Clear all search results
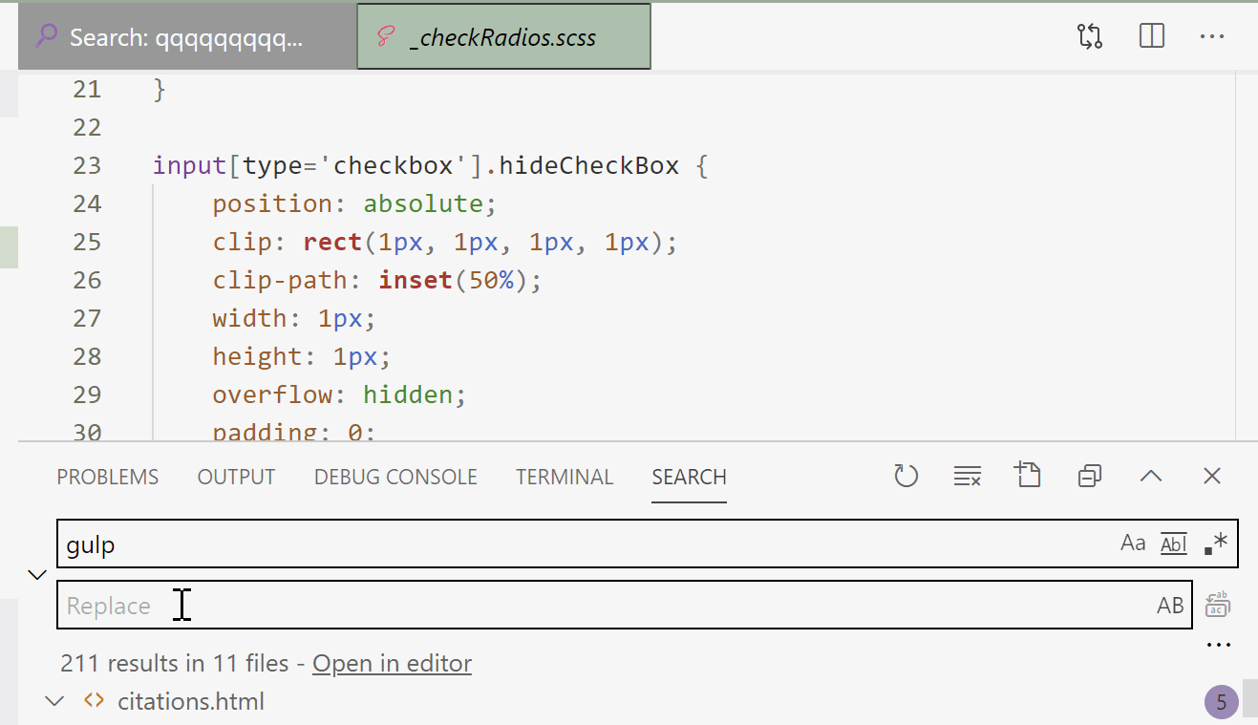1258x725 pixels. point(968,475)
